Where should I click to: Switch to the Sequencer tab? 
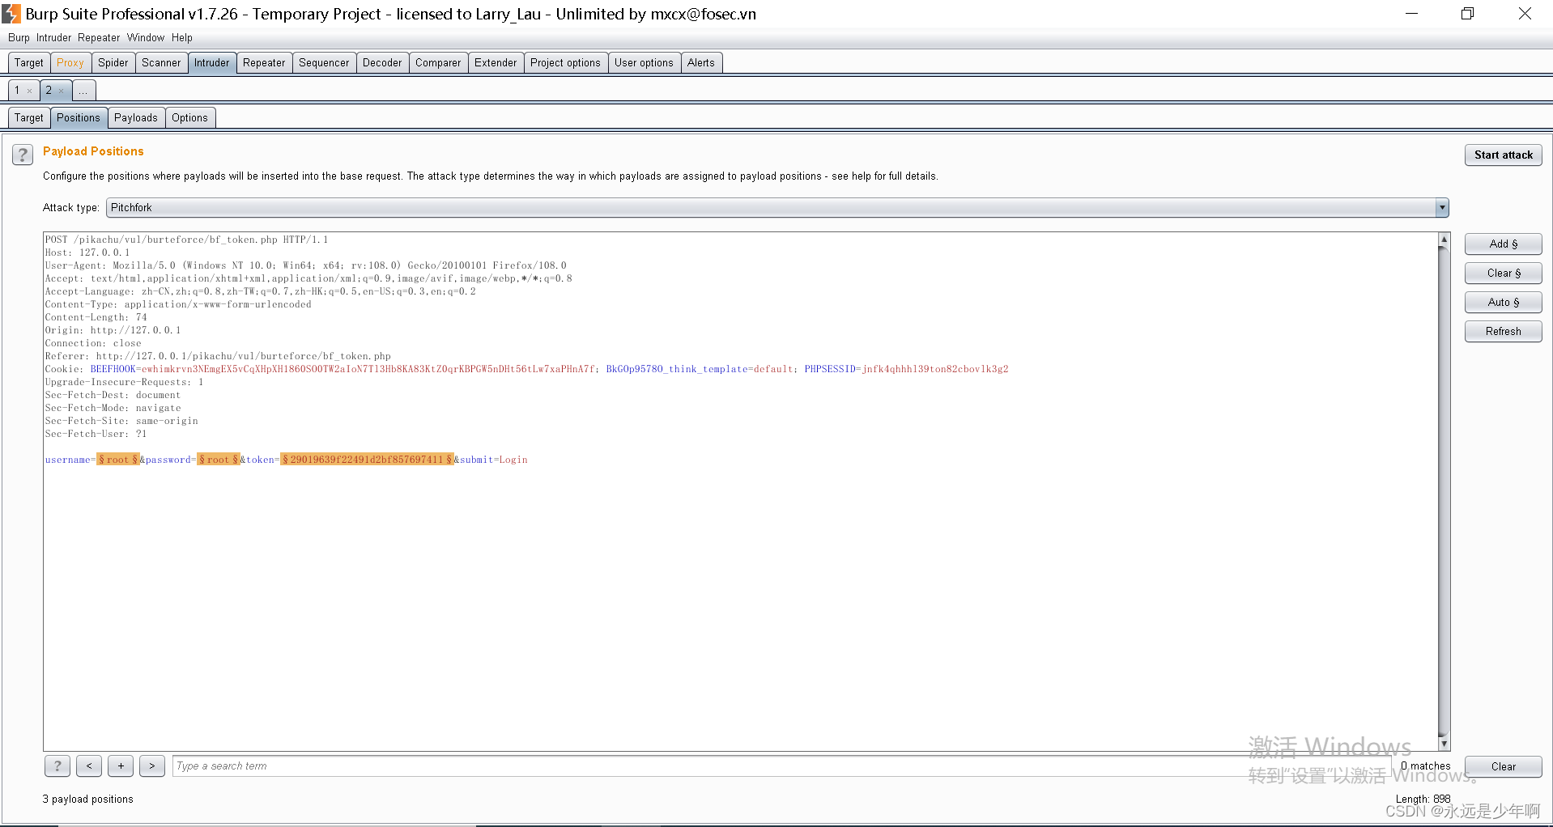[x=324, y=62]
